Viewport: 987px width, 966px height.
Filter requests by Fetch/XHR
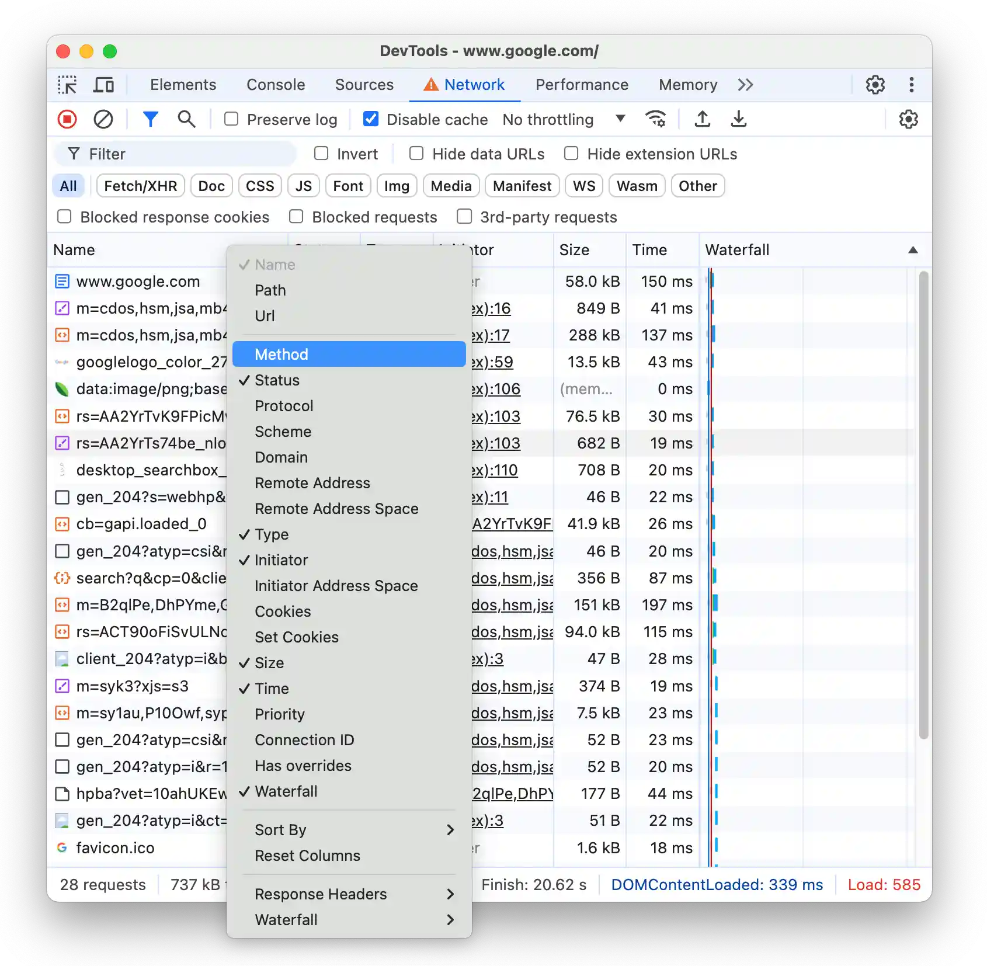[141, 186]
